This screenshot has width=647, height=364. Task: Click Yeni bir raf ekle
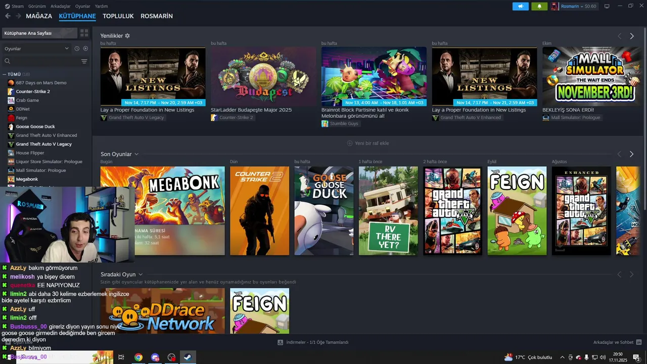tap(368, 143)
